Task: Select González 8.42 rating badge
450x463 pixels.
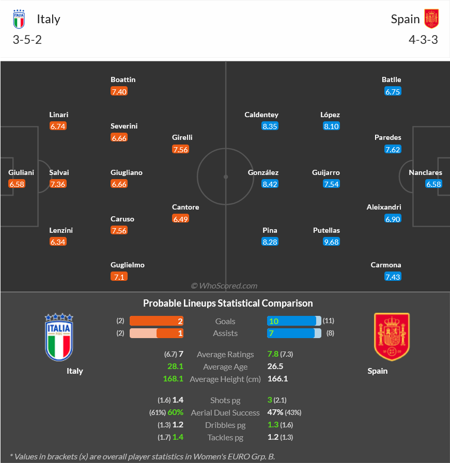Action: pyautogui.click(x=270, y=184)
